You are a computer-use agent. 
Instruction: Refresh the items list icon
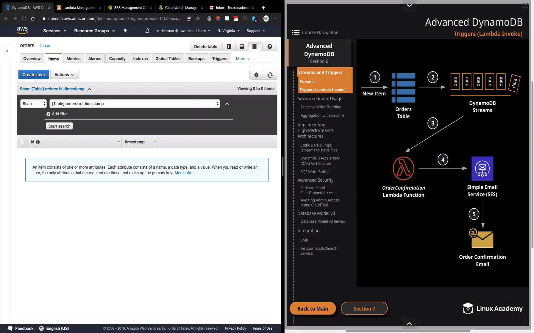270,75
